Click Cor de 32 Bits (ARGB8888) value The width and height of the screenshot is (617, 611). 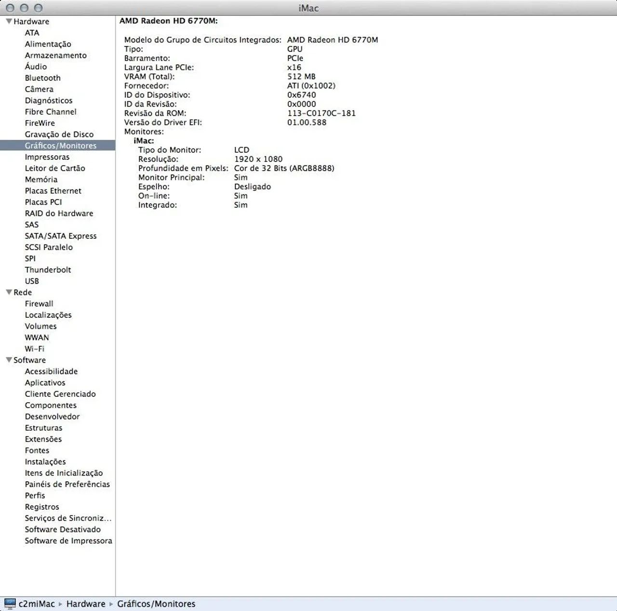pos(284,168)
